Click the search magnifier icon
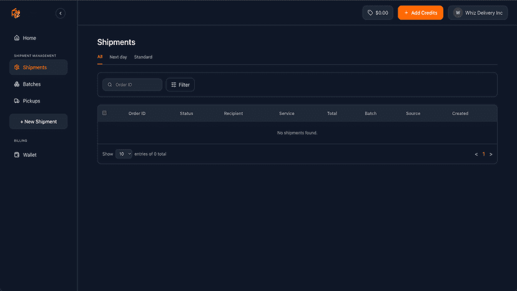The width and height of the screenshot is (517, 291). (x=110, y=85)
